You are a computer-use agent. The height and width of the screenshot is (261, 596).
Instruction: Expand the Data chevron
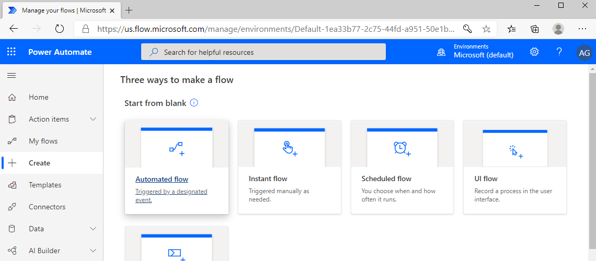93,229
